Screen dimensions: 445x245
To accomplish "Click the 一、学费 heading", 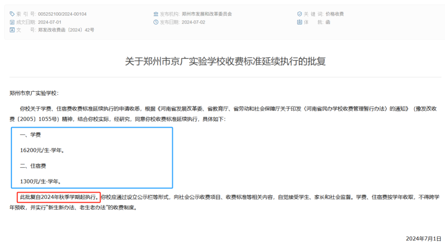I will point(30,135).
